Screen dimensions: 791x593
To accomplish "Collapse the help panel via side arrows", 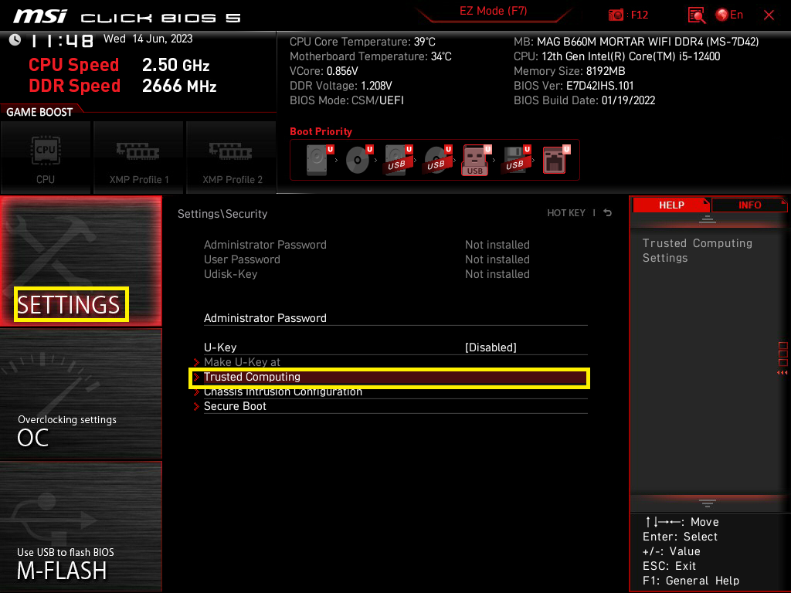I will coord(782,373).
